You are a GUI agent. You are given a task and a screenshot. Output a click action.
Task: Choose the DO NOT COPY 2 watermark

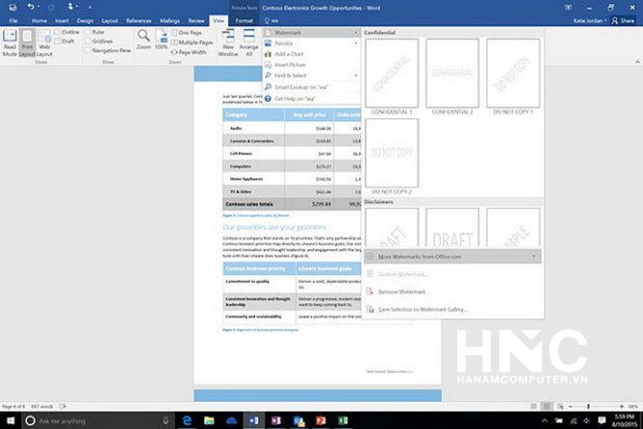pyautogui.click(x=392, y=153)
